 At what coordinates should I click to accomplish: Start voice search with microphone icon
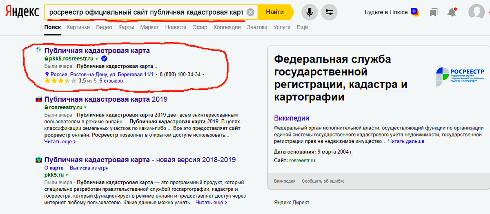click(310, 12)
